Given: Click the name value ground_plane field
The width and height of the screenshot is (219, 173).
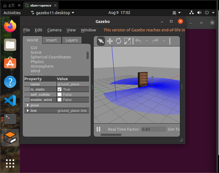Looking at the screenshot, I should click(73, 84).
